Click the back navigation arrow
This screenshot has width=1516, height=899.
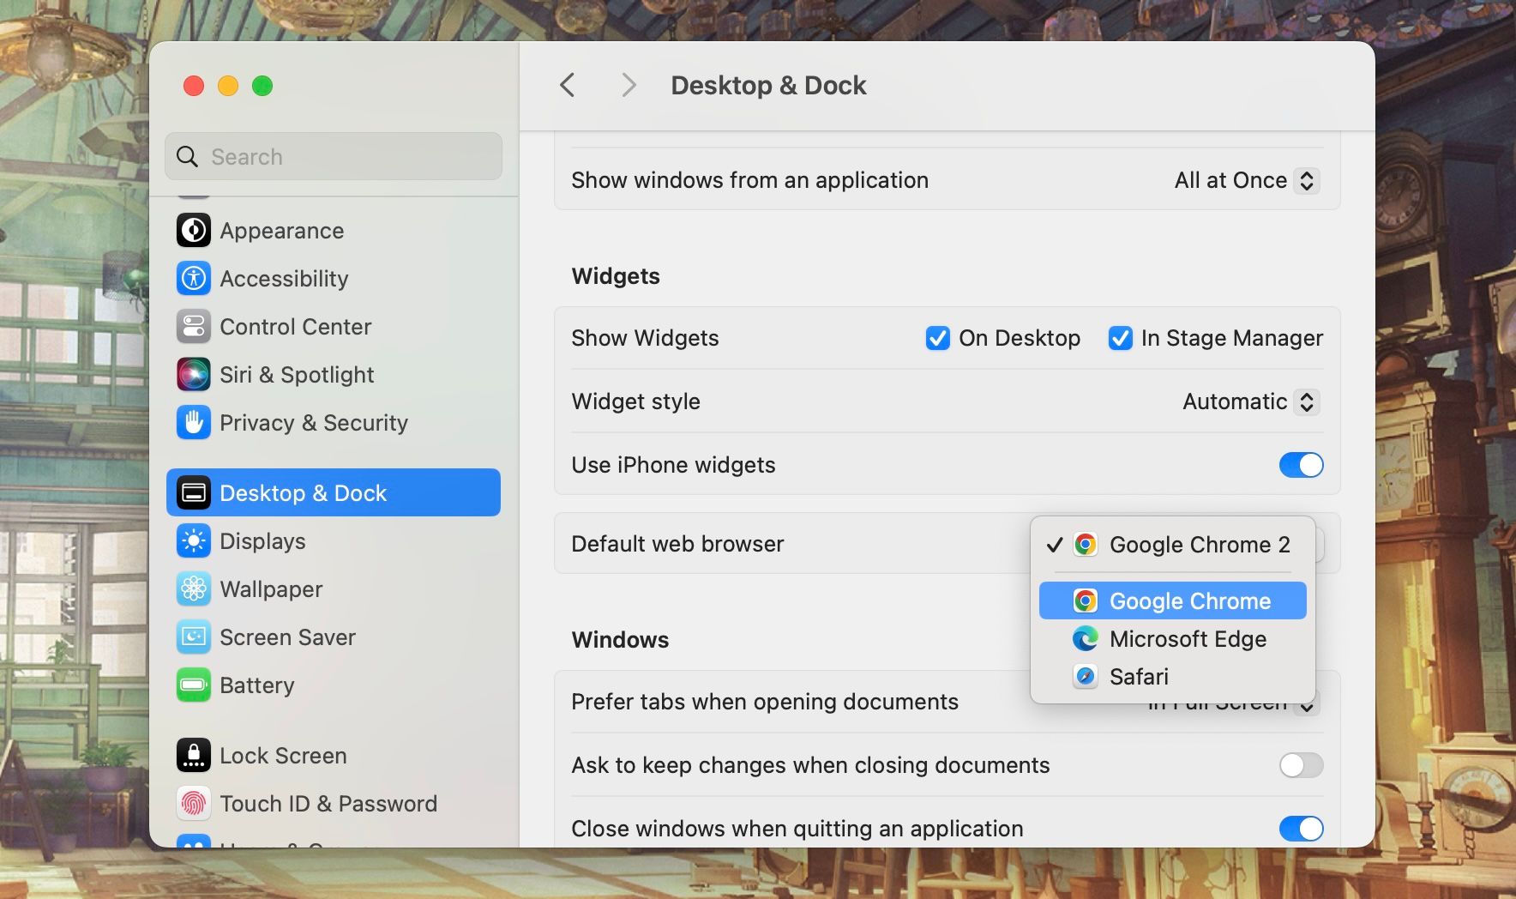click(568, 85)
